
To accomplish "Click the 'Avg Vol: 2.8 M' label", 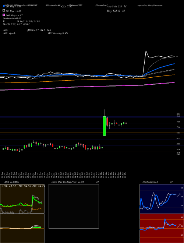I will click(116, 7).
